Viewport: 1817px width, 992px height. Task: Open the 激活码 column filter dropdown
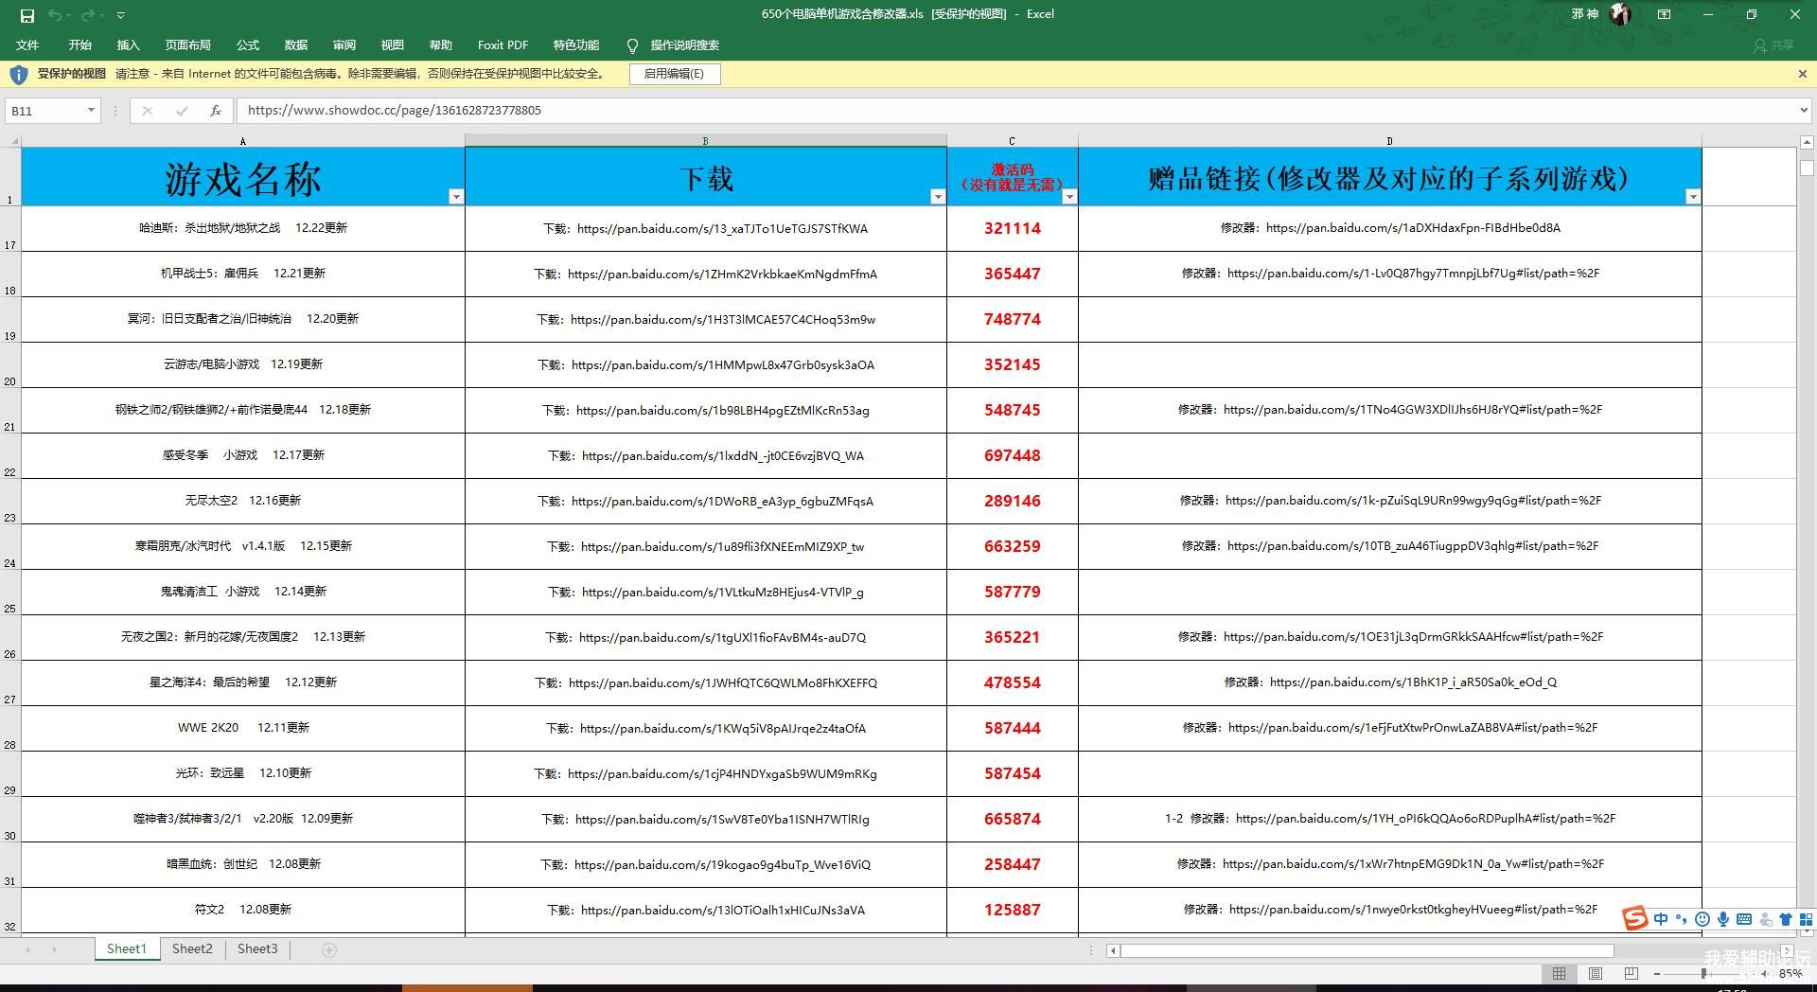coord(1069,197)
